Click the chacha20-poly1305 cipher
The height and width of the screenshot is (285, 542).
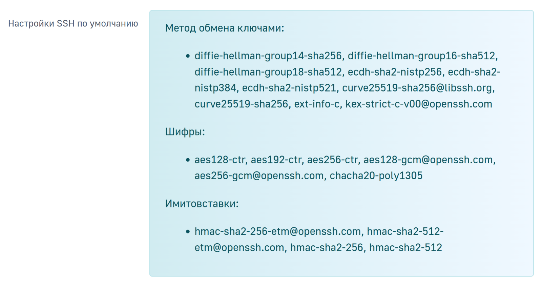coord(376,176)
